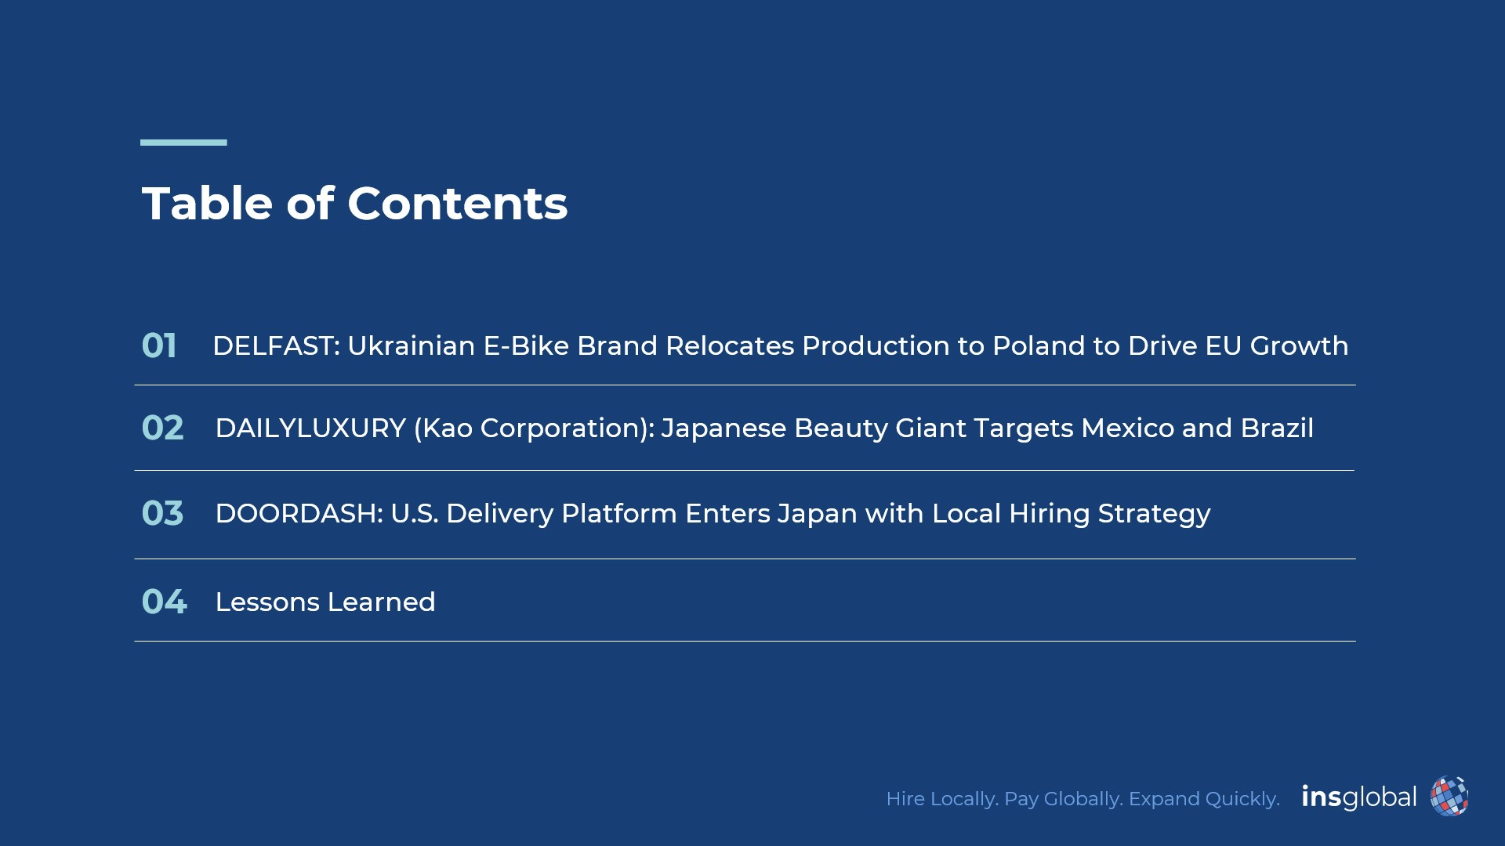This screenshot has height=846, width=1505.
Task: Open the DAILYLUXURY Kao Corporation entry
Action: (764, 428)
